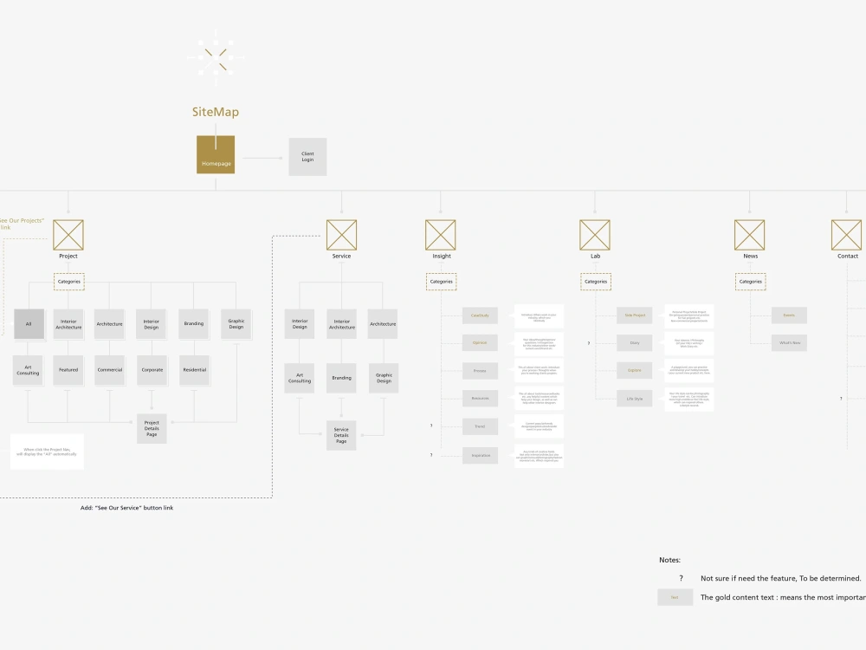
Task: Click the question mark beside Diary
Action: click(x=589, y=343)
